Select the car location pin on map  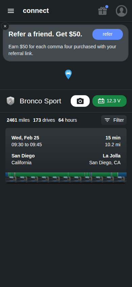pos(68,74)
